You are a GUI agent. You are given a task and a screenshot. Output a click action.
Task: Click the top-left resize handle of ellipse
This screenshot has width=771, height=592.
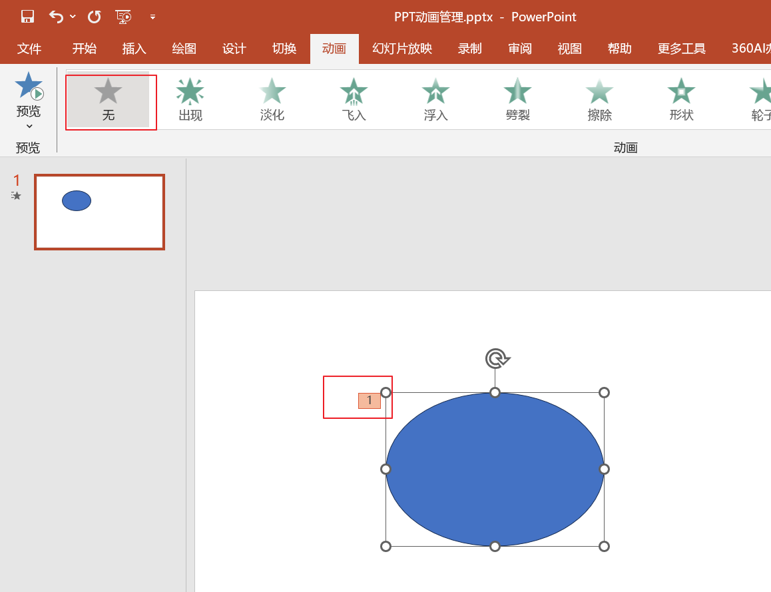click(x=386, y=392)
